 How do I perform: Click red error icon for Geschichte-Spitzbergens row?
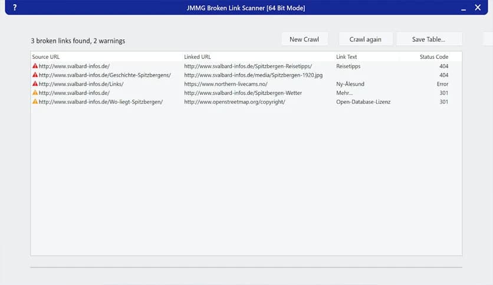(35, 75)
